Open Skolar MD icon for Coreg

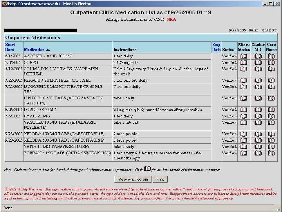point(258,62)
